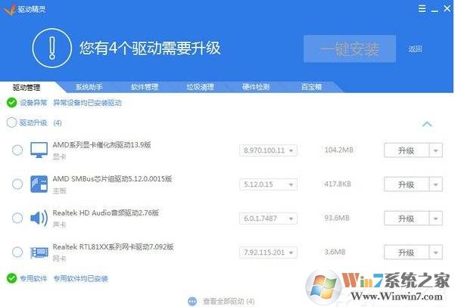This screenshot has height=307, width=455.
Task: Click the AMD系列显卡催化剂驱动13.9版 title
Action: (101, 144)
